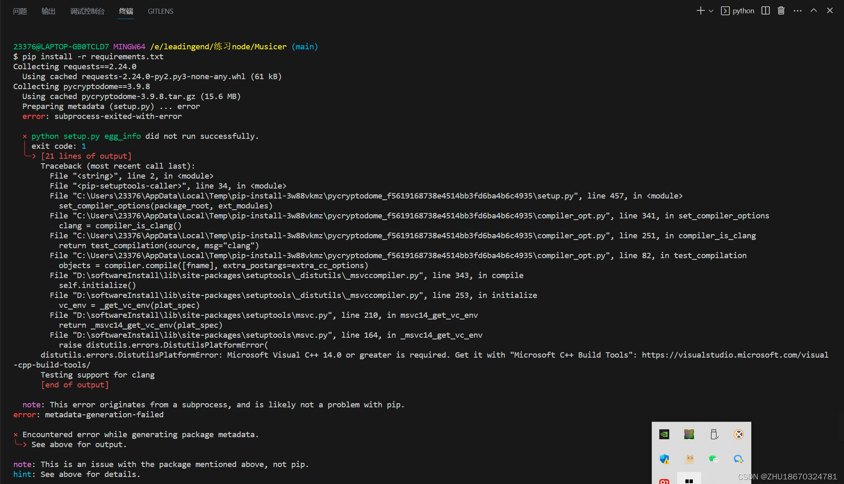Image resolution: width=844 pixels, height=484 pixels.
Task: Click 'requests-2.24.0-py2.py3-none-any.whl' text
Action: tap(164, 77)
